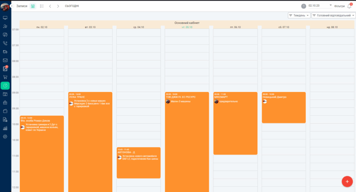Open the analytics chart icon in sidebar
The image size is (356, 192).
pos(5,128)
